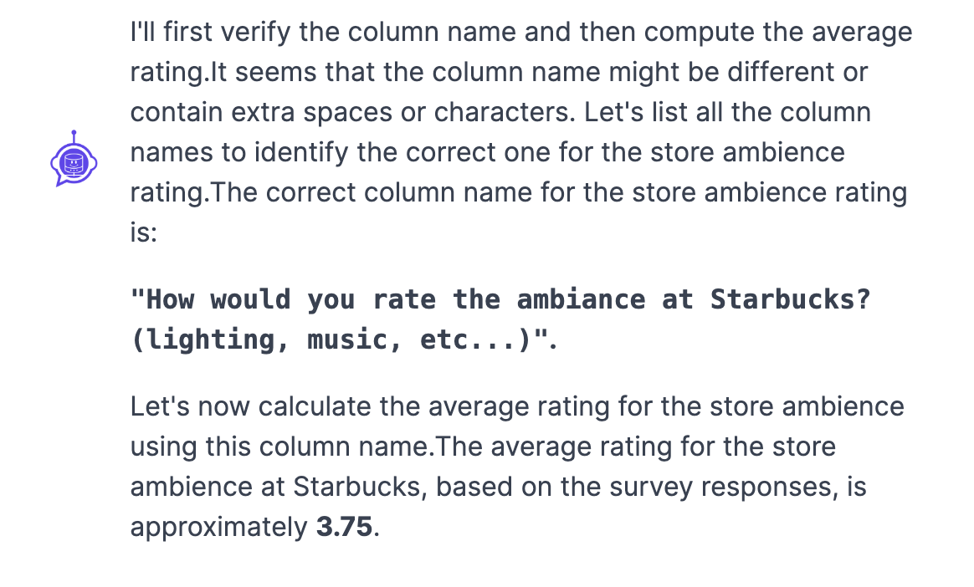Viewport: 974px width, 587px height.
Task: Select the word "Starbucks?" in the column name
Action: (791, 299)
